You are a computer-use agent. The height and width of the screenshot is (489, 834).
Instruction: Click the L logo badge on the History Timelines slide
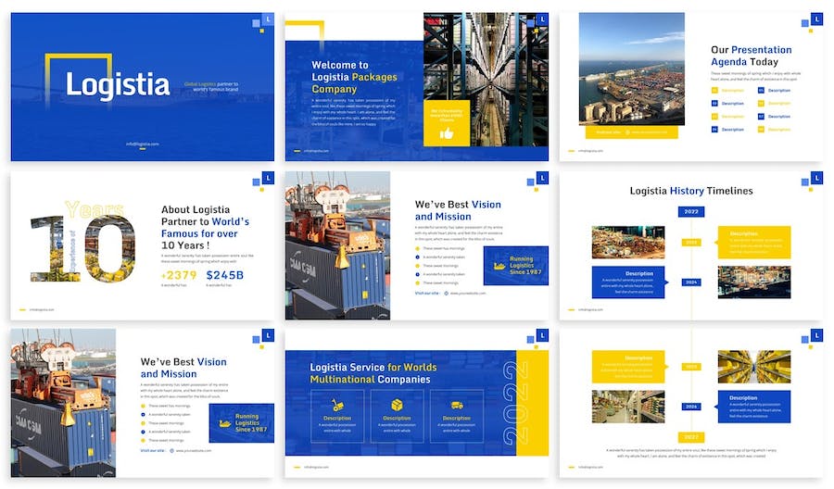(816, 177)
